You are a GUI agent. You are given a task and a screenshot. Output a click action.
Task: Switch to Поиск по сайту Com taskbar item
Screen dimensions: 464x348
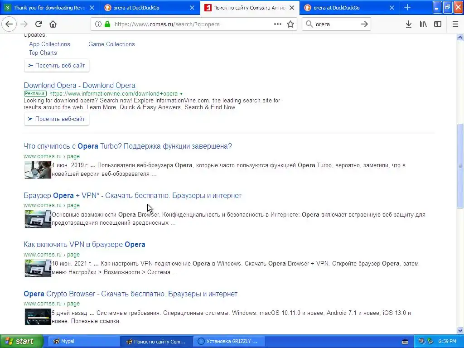157,341
